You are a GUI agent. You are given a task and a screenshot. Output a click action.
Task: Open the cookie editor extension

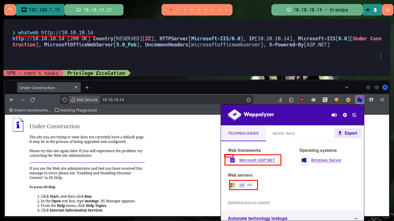pyautogui.click(x=336, y=100)
